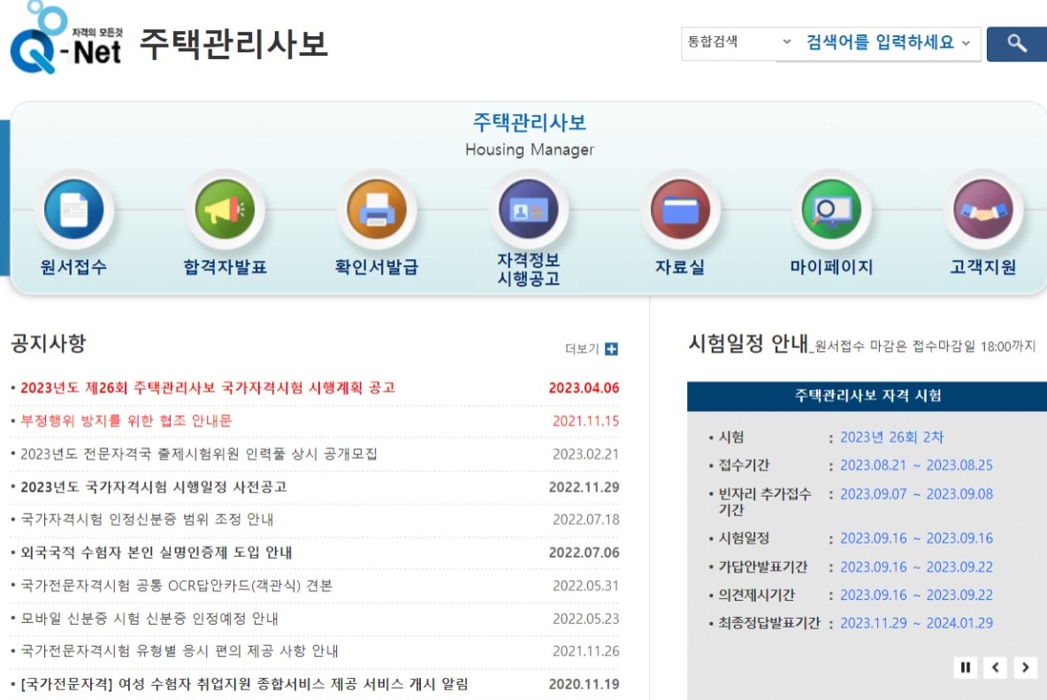1047x700 pixels.
Task: Open the 합격자발표 megaphone icon
Action: (x=225, y=209)
